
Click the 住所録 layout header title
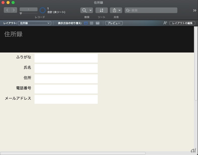tap(13, 34)
